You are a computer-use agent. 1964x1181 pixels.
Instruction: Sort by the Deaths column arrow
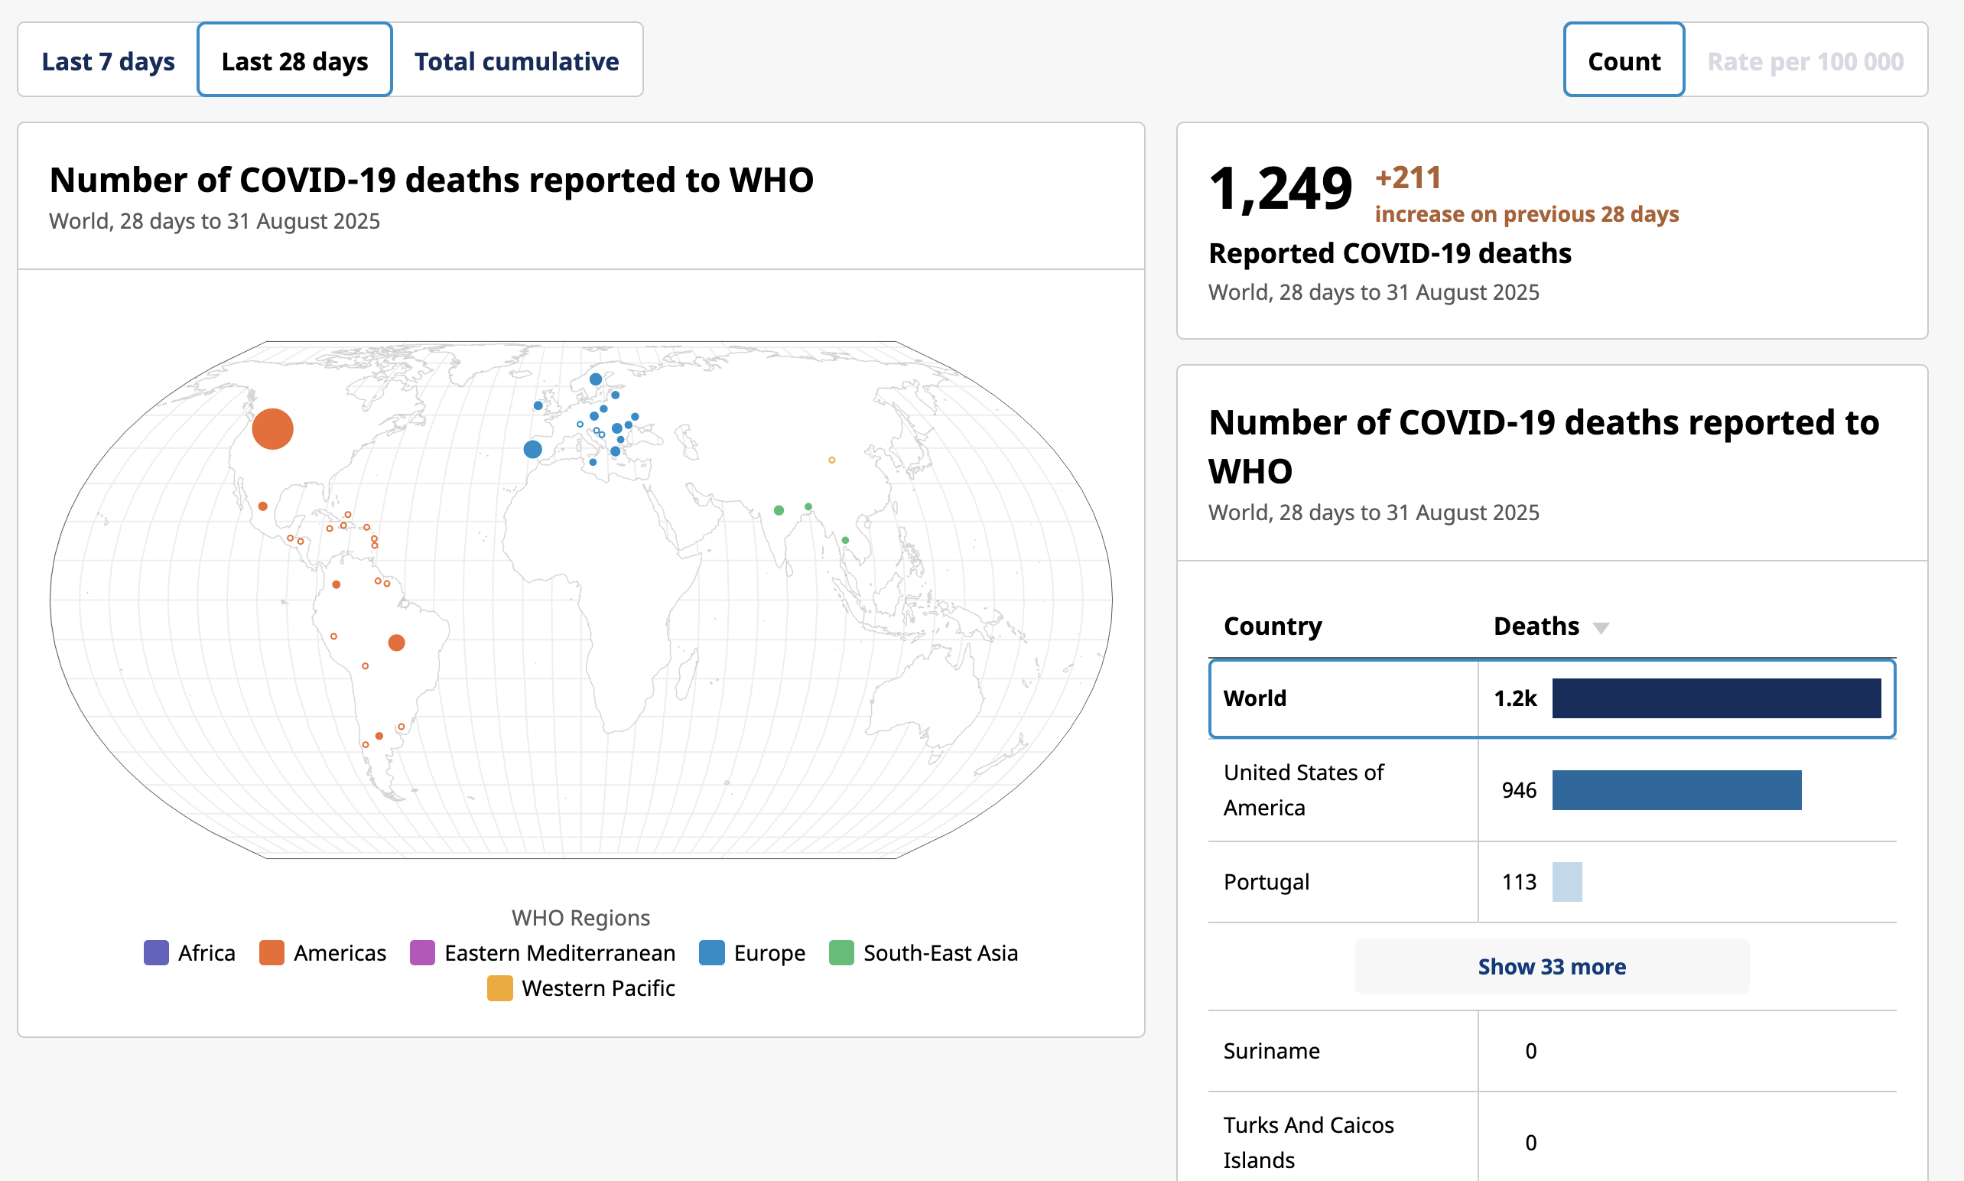[x=1601, y=628]
